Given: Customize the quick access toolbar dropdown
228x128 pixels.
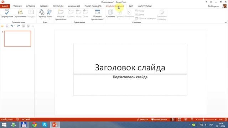Looking at the screenshot, I should pos(33,26).
